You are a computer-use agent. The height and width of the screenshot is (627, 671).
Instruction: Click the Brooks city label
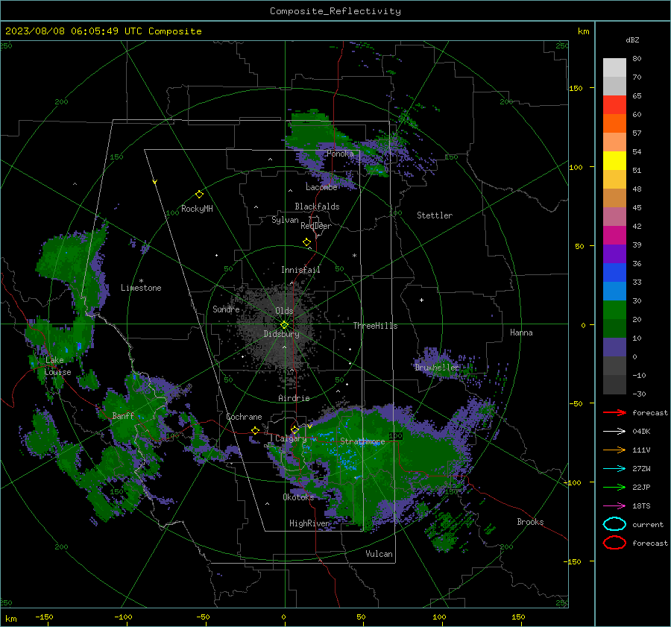(x=530, y=522)
